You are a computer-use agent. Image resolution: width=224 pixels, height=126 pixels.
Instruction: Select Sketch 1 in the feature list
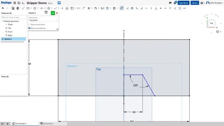pos(13,39)
